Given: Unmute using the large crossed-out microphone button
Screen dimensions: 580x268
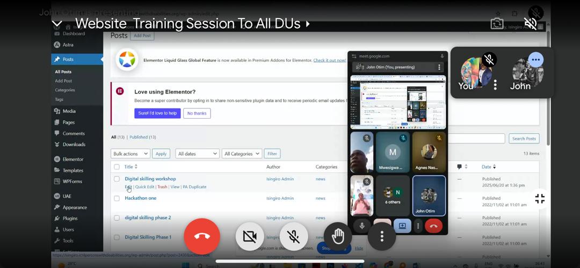Looking at the screenshot, I should [x=294, y=236].
